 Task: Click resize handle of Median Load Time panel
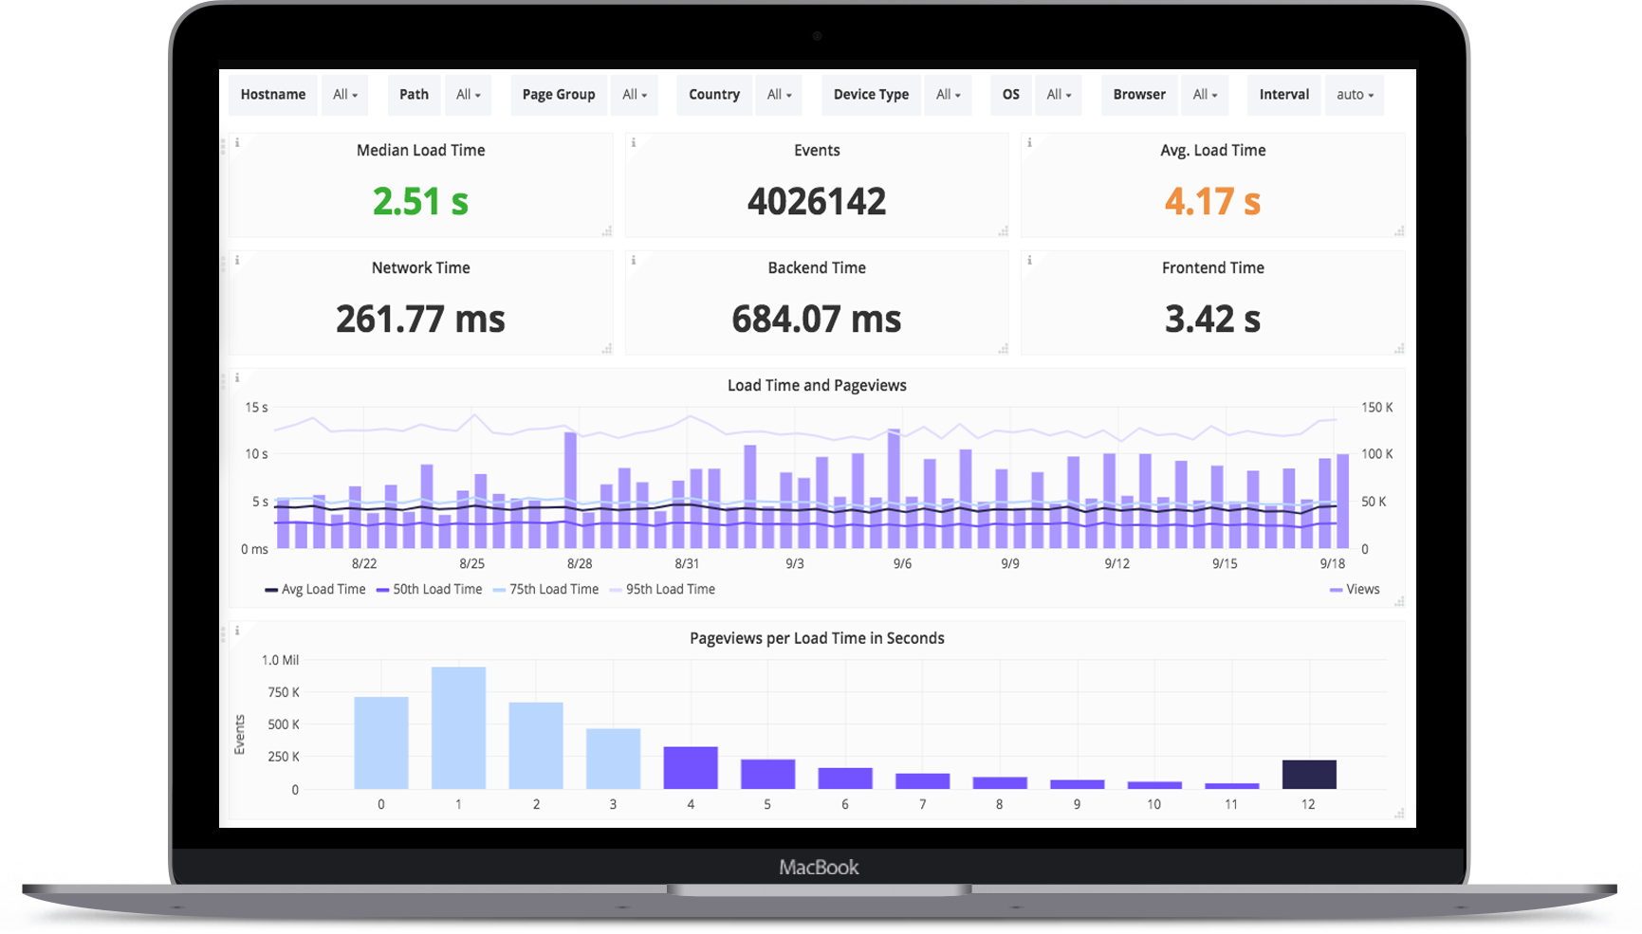coord(607,231)
